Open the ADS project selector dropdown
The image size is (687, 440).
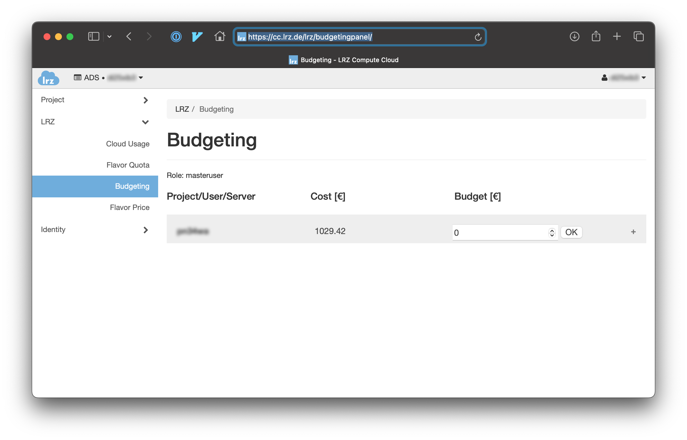(109, 78)
